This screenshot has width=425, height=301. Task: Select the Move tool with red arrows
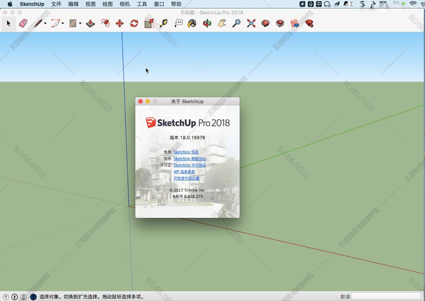(x=119, y=23)
